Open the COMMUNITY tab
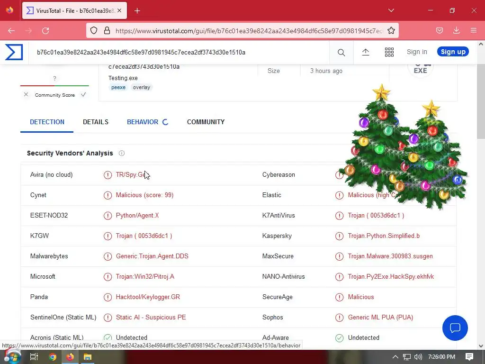 click(206, 122)
